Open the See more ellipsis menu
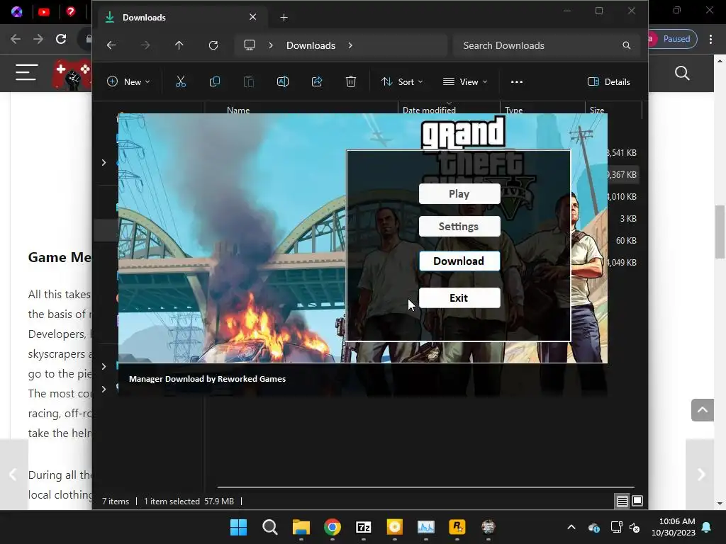 click(x=517, y=82)
